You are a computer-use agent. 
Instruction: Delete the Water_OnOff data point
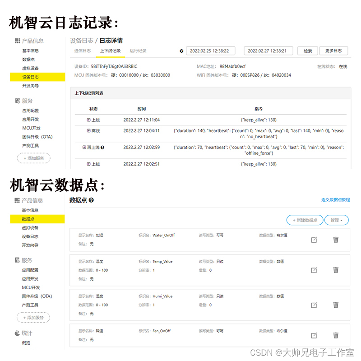336,240
